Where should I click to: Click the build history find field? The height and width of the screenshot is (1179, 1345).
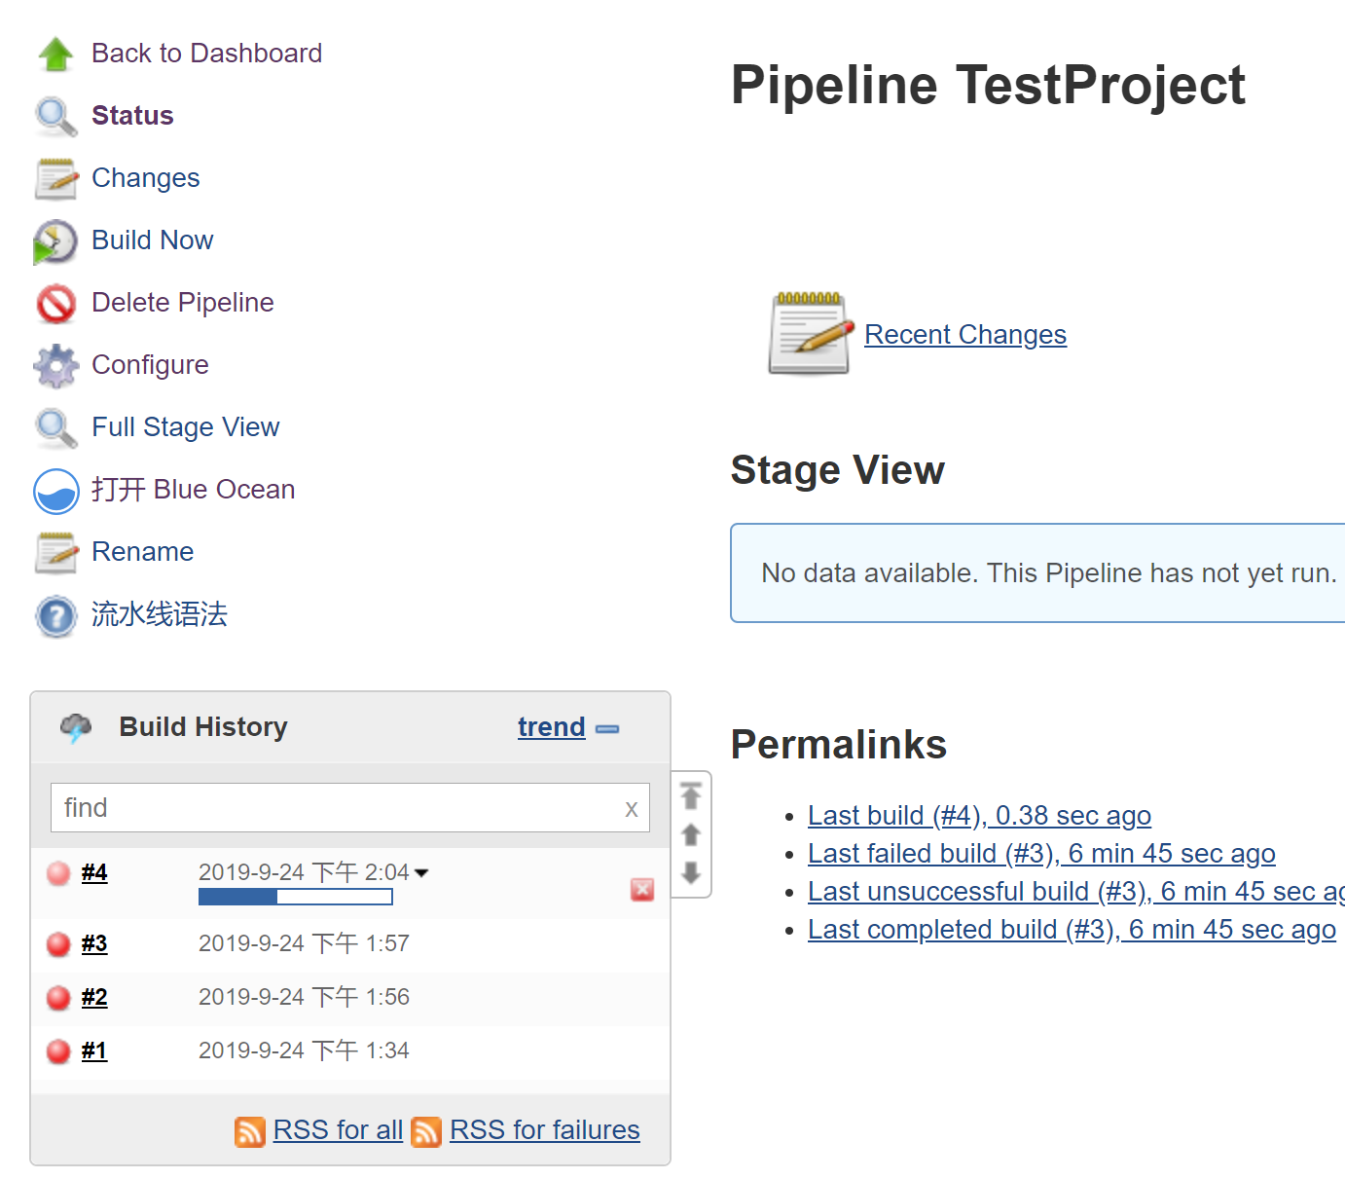pyautogui.click(x=350, y=807)
